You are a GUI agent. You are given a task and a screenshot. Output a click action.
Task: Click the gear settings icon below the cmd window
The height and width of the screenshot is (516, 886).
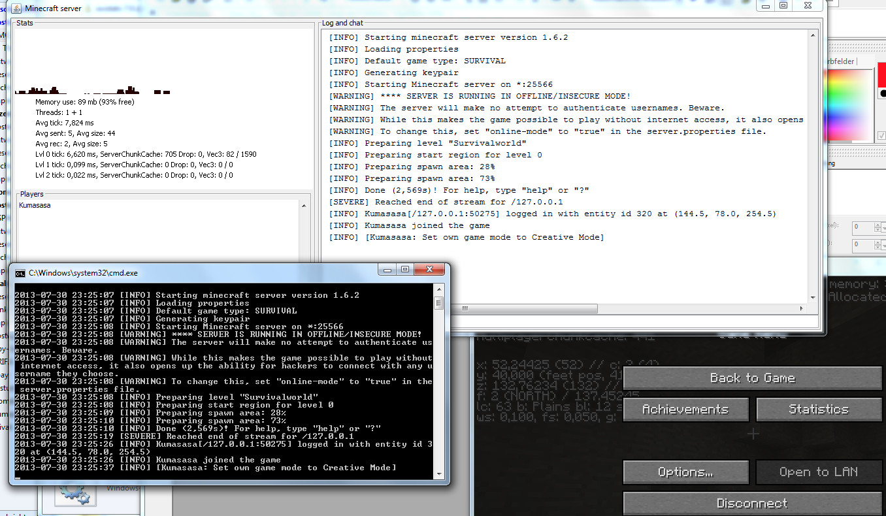pyautogui.click(x=74, y=494)
